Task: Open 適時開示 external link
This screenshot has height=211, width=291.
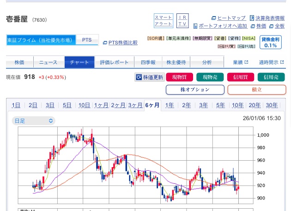Action: point(271,62)
